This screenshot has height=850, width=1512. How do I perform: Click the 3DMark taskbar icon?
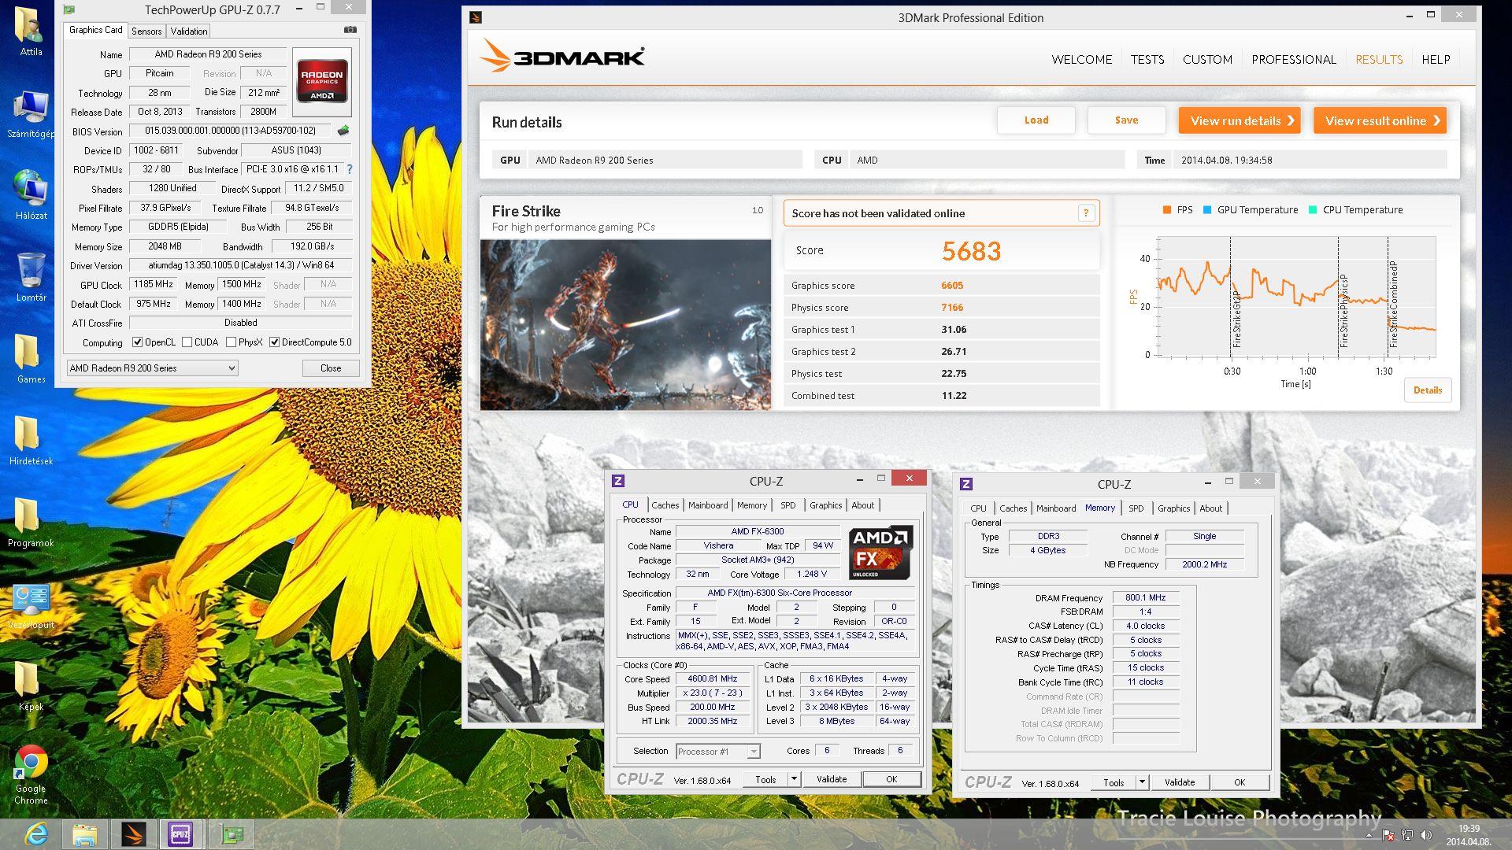pos(133,833)
